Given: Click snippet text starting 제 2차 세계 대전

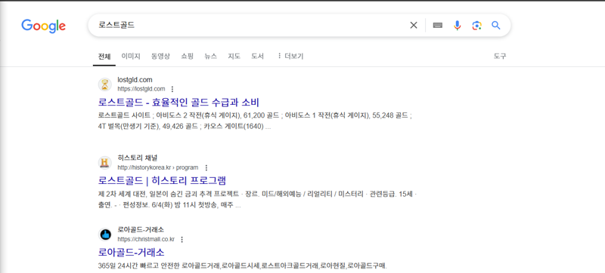Looking at the screenshot, I should tap(257, 200).
